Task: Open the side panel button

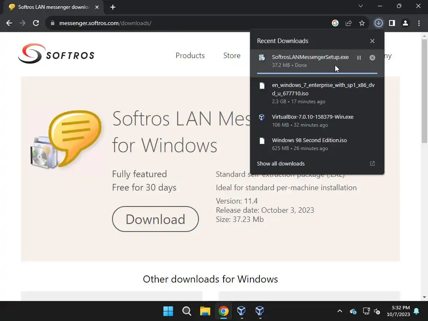Action: coord(392,23)
